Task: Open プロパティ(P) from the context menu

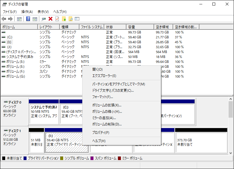Action: click(x=122, y=133)
